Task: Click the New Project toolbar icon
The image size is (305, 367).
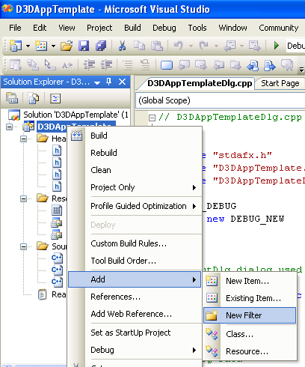Action: click(16, 46)
